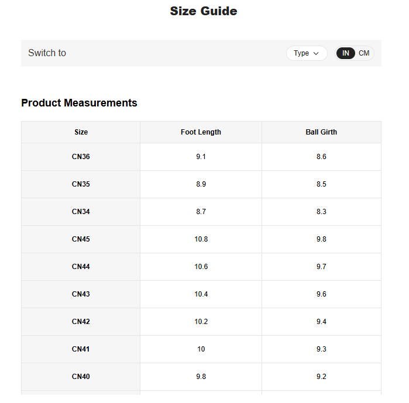Select the CN42 size row label
409x403 pixels.
pyautogui.click(x=81, y=322)
